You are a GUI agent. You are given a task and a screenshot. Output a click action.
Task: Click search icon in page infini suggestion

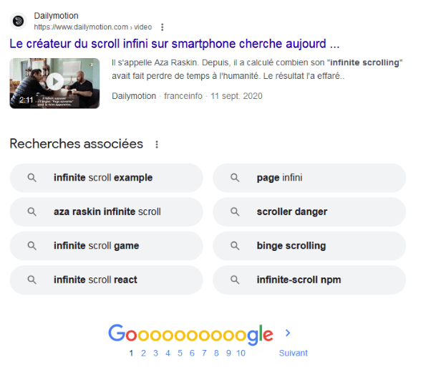[235, 178]
